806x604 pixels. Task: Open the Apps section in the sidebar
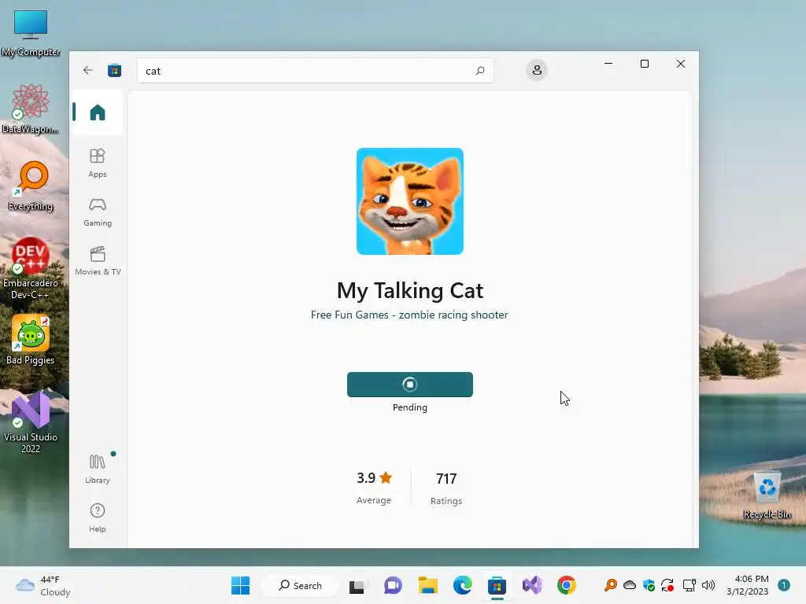(x=97, y=163)
